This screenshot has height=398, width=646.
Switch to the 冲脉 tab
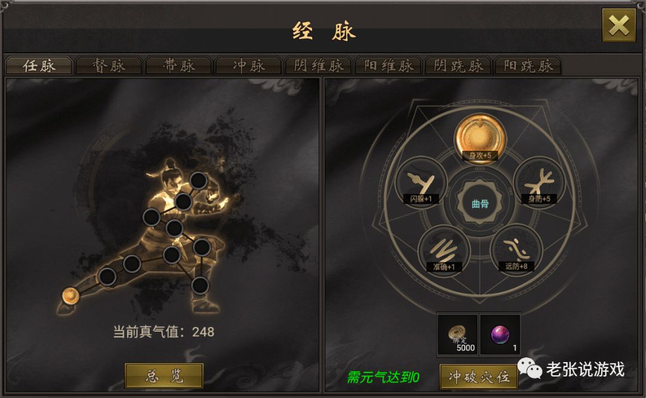tap(248, 66)
